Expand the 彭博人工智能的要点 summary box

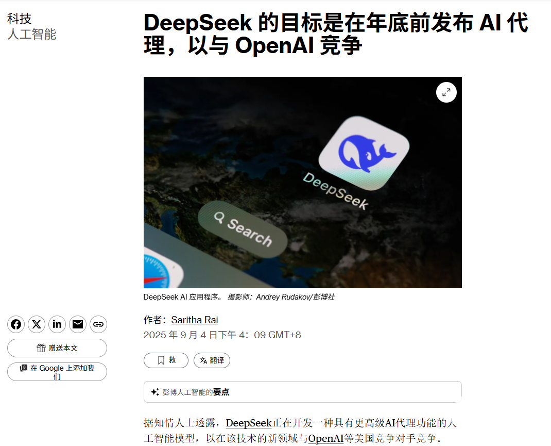click(303, 392)
